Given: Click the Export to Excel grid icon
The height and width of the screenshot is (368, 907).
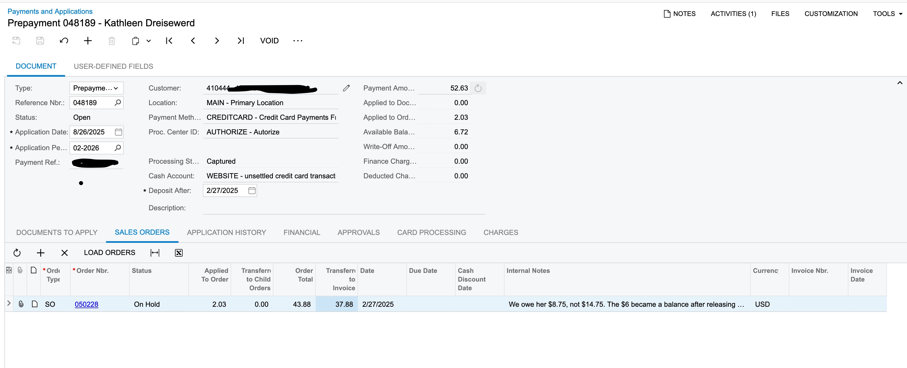Looking at the screenshot, I should point(178,253).
